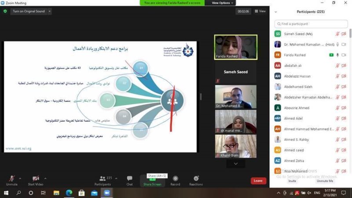
Task: Open the Participants panel icon in toolbar
Action: 103,179
